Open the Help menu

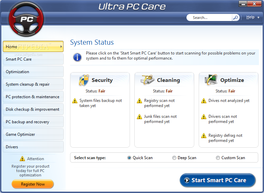250,17
